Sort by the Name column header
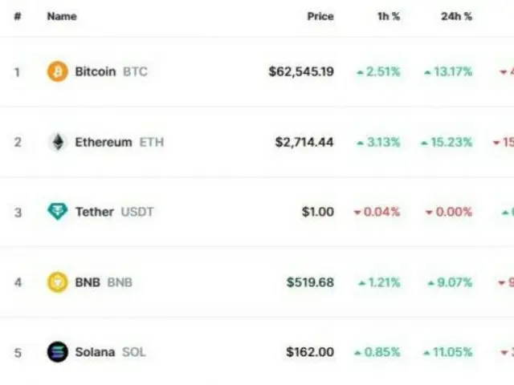The width and height of the screenshot is (514, 385). point(62,16)
